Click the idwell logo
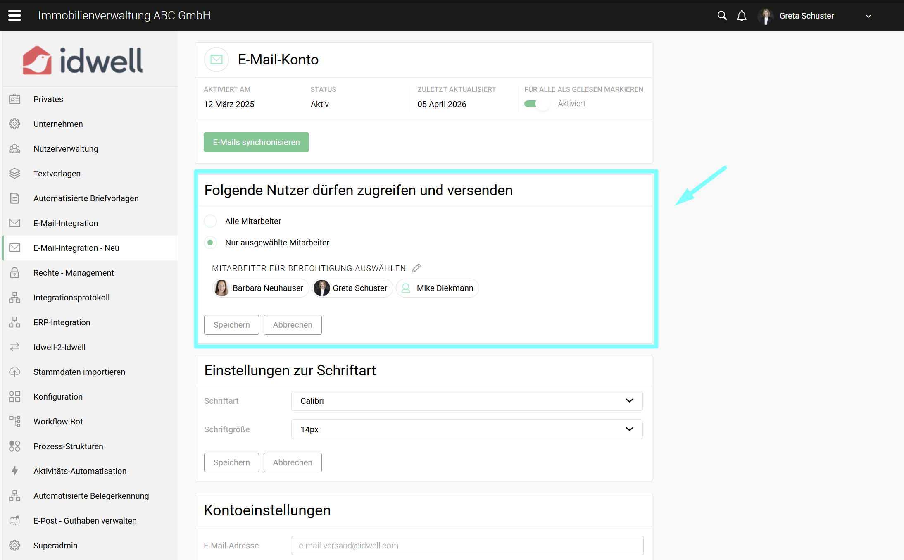904x560 pixels. click(x=83, y=60)
